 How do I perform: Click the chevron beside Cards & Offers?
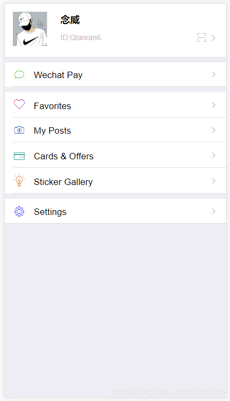[x=213, y=155]
